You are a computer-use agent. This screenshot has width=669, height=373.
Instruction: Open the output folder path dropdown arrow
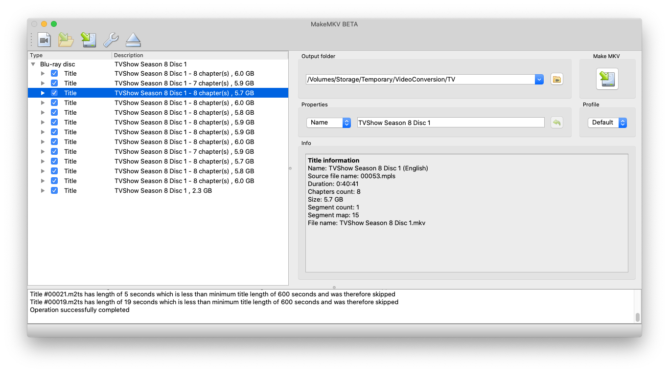[539, 79]
